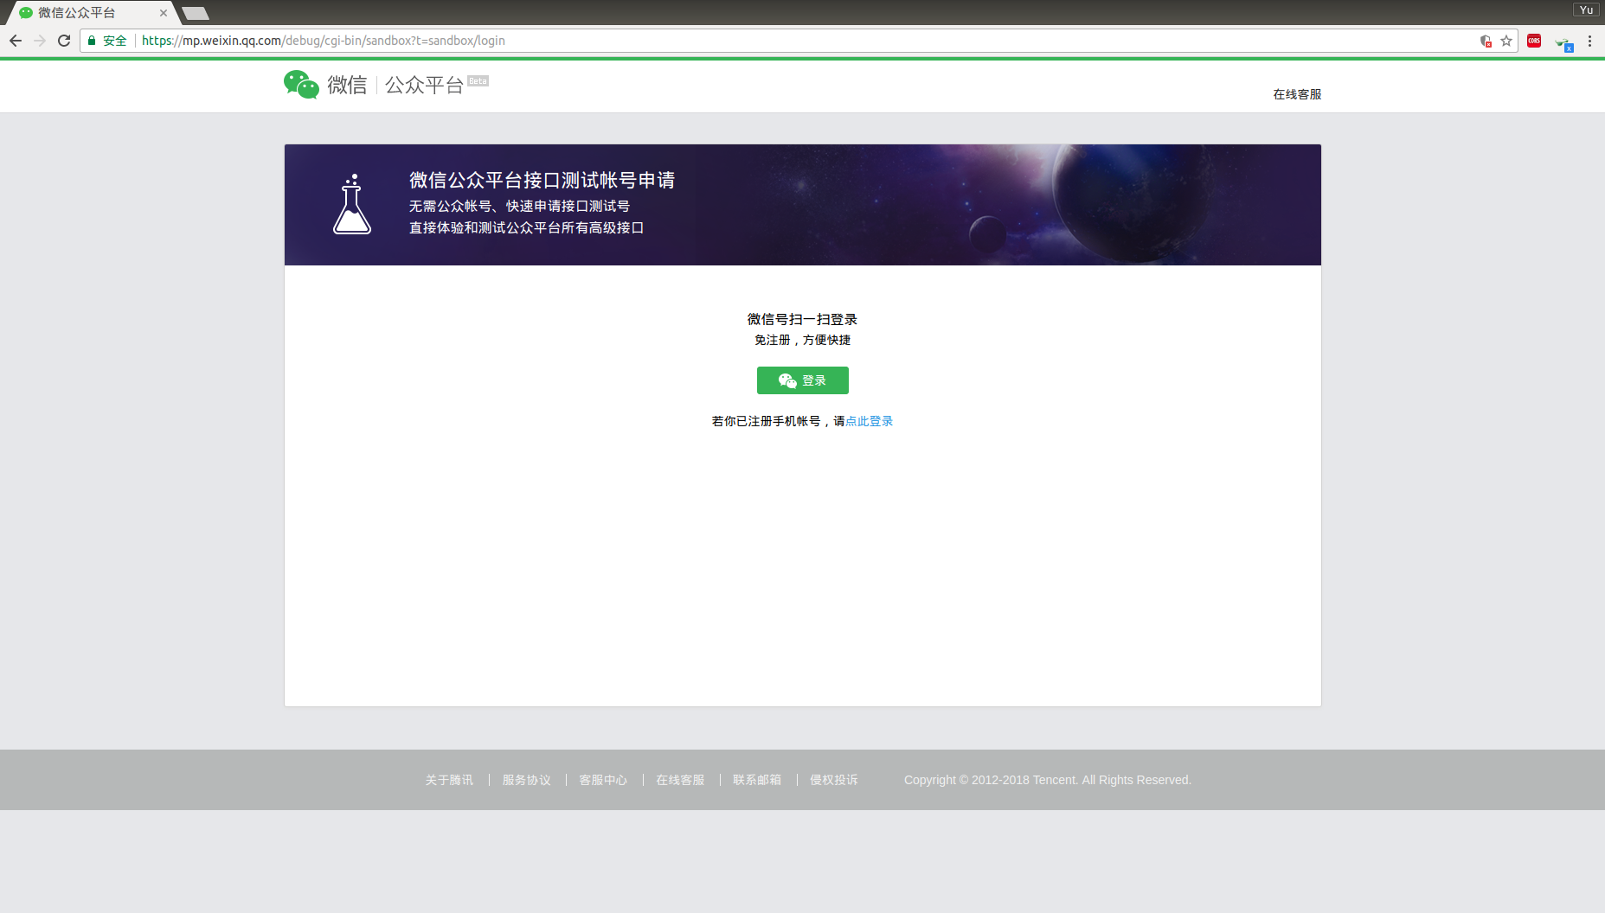Open 服务协议 in the footer
Image resolution: width=1605 pixels, height=913 pixels.
coord(525,779)
